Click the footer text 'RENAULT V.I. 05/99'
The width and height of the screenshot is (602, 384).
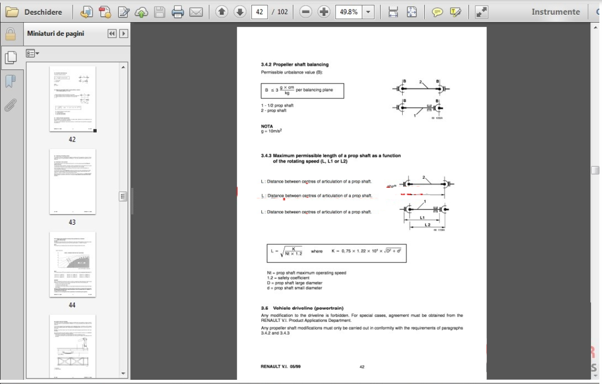pyautogui.click(x=281, y=367)
